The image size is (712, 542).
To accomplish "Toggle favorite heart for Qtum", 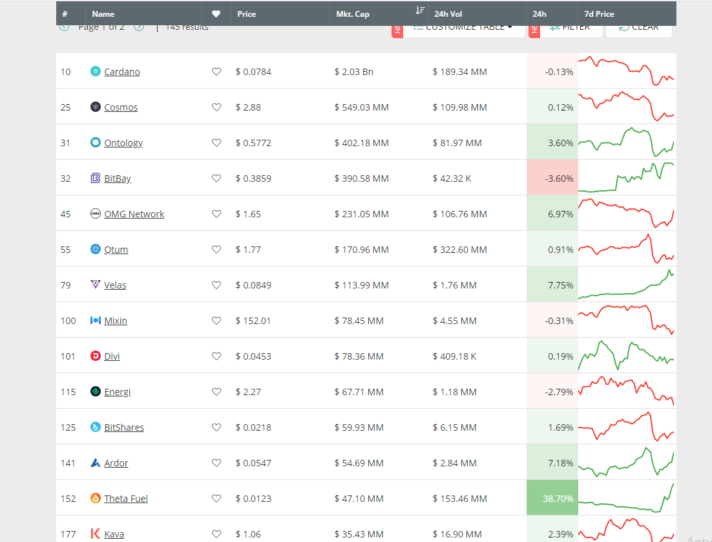I will coord(216,250).
